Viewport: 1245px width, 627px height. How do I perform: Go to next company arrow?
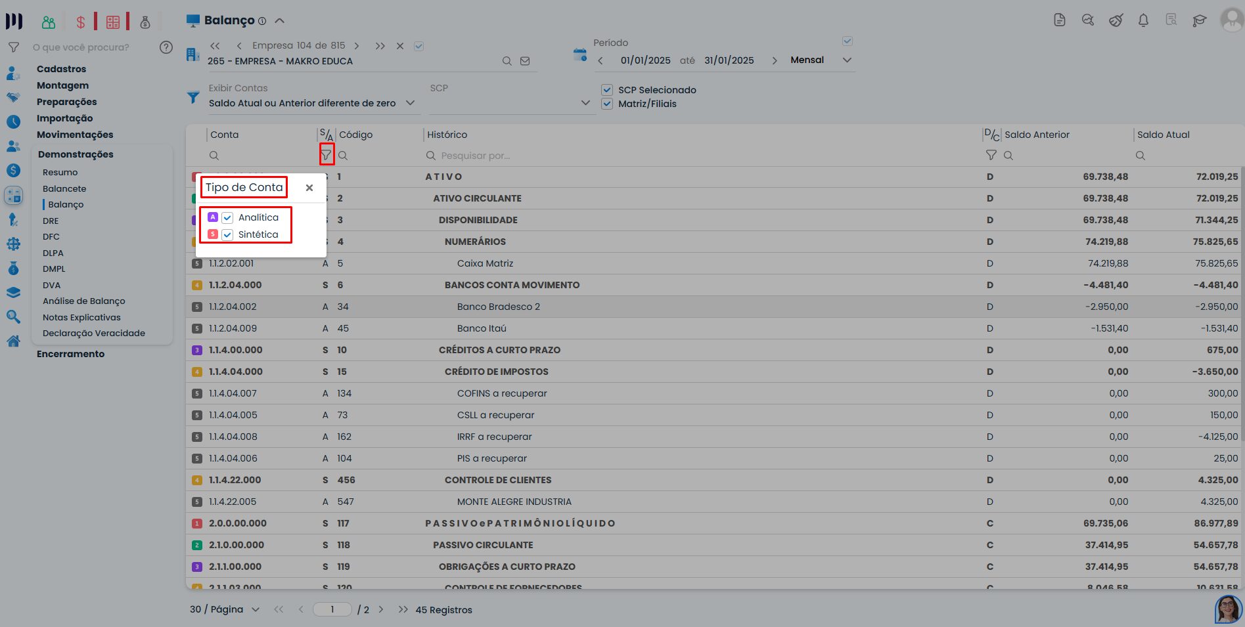(x=357, y=46)
